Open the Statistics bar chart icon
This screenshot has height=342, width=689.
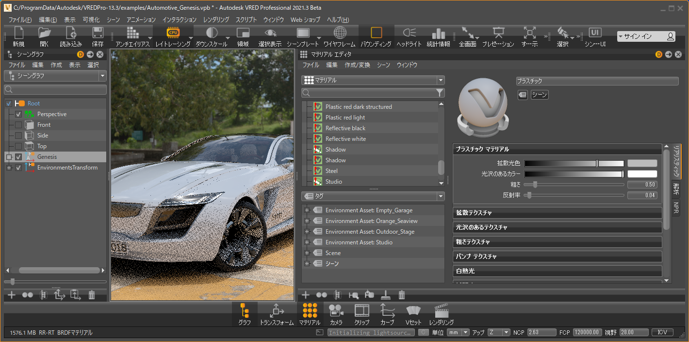[x=438, y=33]
